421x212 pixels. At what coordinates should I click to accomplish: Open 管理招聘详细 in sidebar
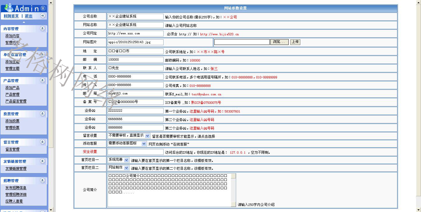pos(16,195)
